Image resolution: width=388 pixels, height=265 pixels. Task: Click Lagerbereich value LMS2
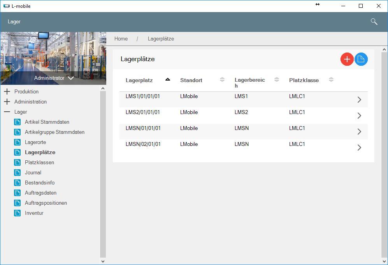241,112
